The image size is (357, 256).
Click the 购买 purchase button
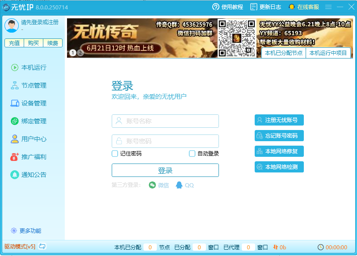coord(34,43)
